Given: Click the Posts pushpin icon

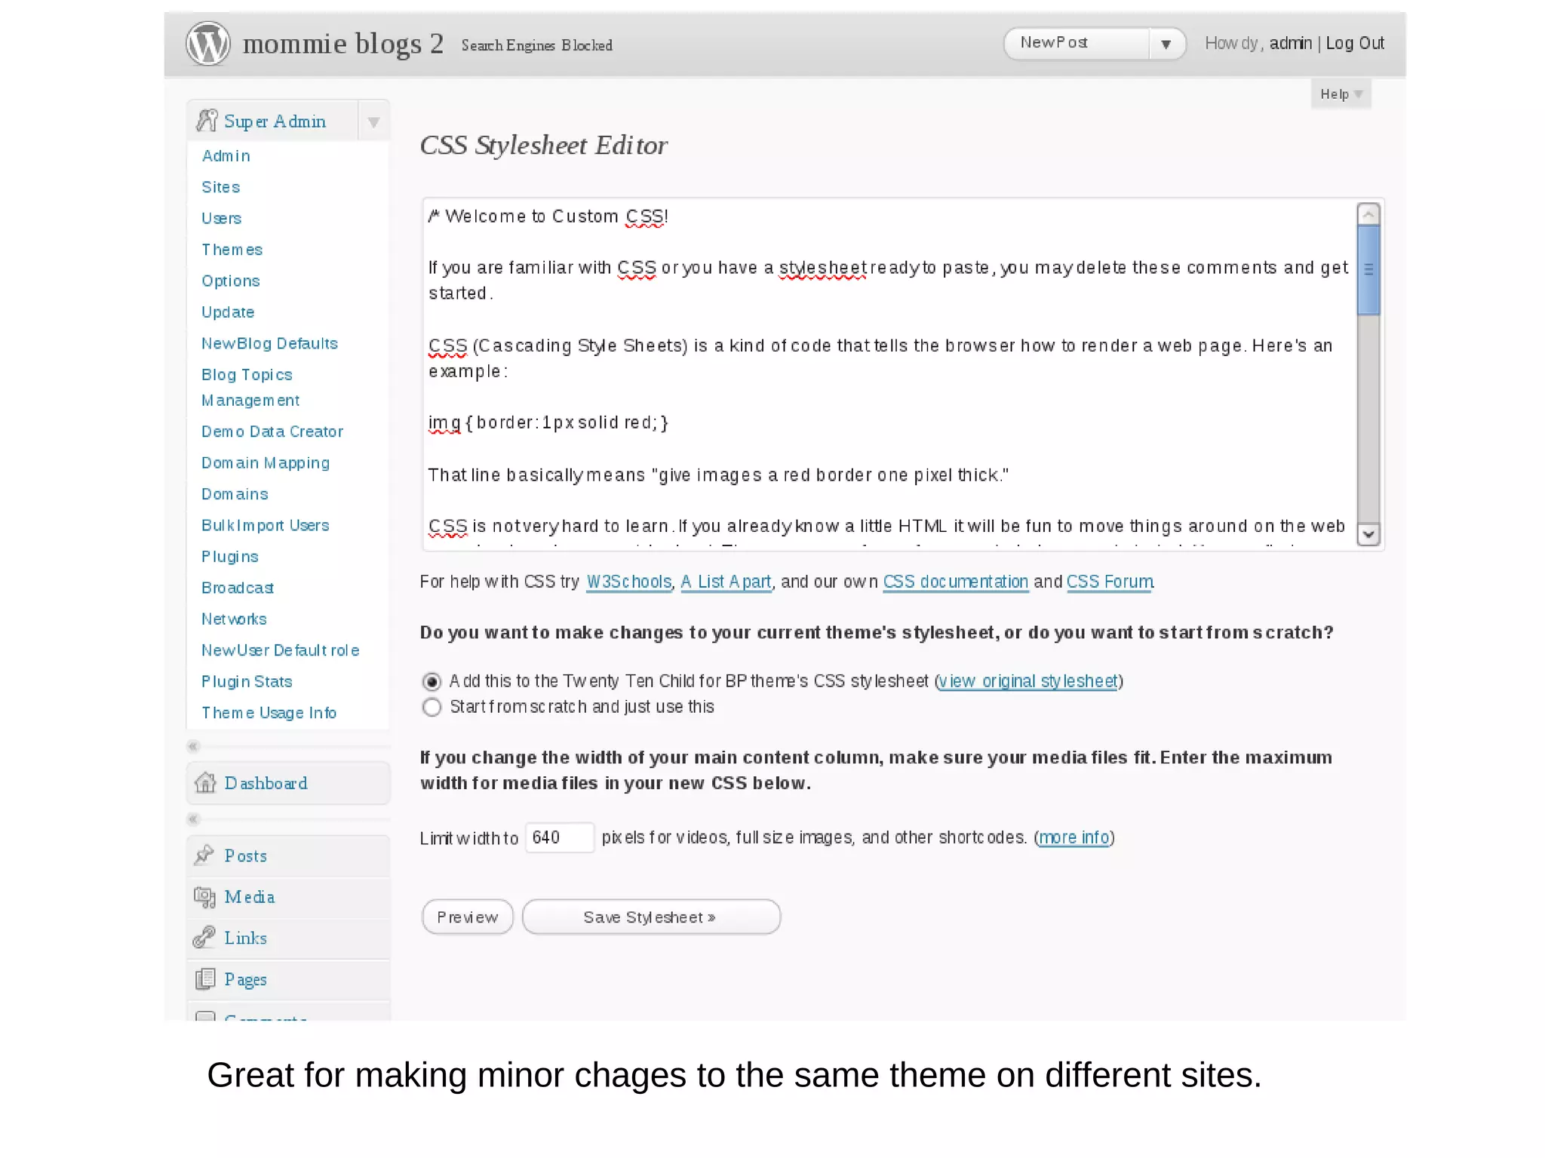Looking at the screenshot, I should tap(204, 855).
